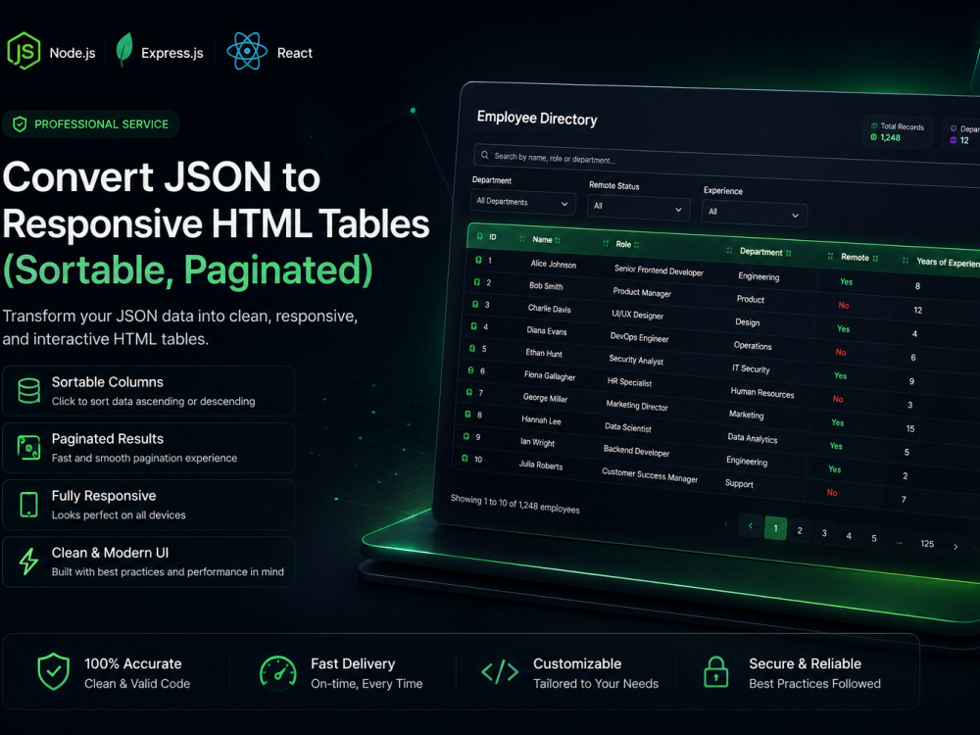Select pagination page 3

click(824, 533)
